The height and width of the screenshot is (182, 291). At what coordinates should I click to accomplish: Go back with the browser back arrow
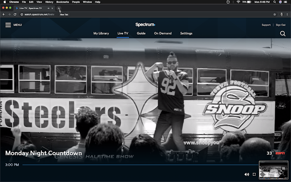[4, 14]
